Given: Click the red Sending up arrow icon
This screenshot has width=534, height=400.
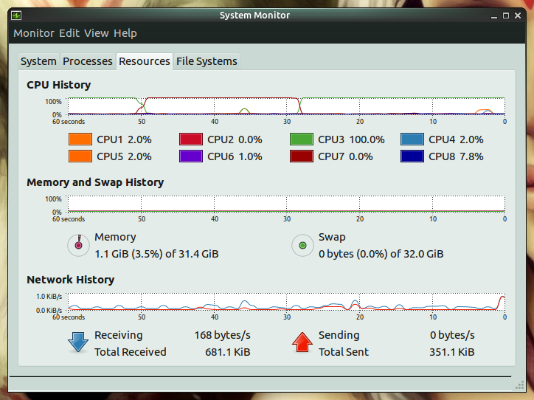Looking at the screenshot, I should click(x=302, y=342).
